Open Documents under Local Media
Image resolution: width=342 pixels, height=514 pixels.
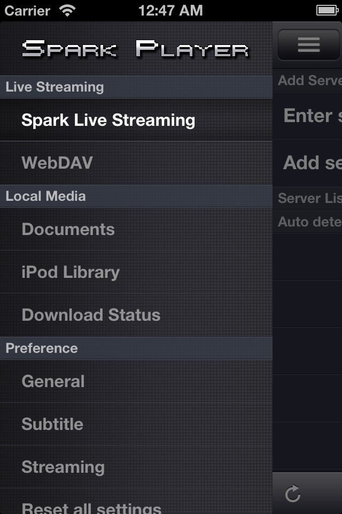[x=136, y=229]
